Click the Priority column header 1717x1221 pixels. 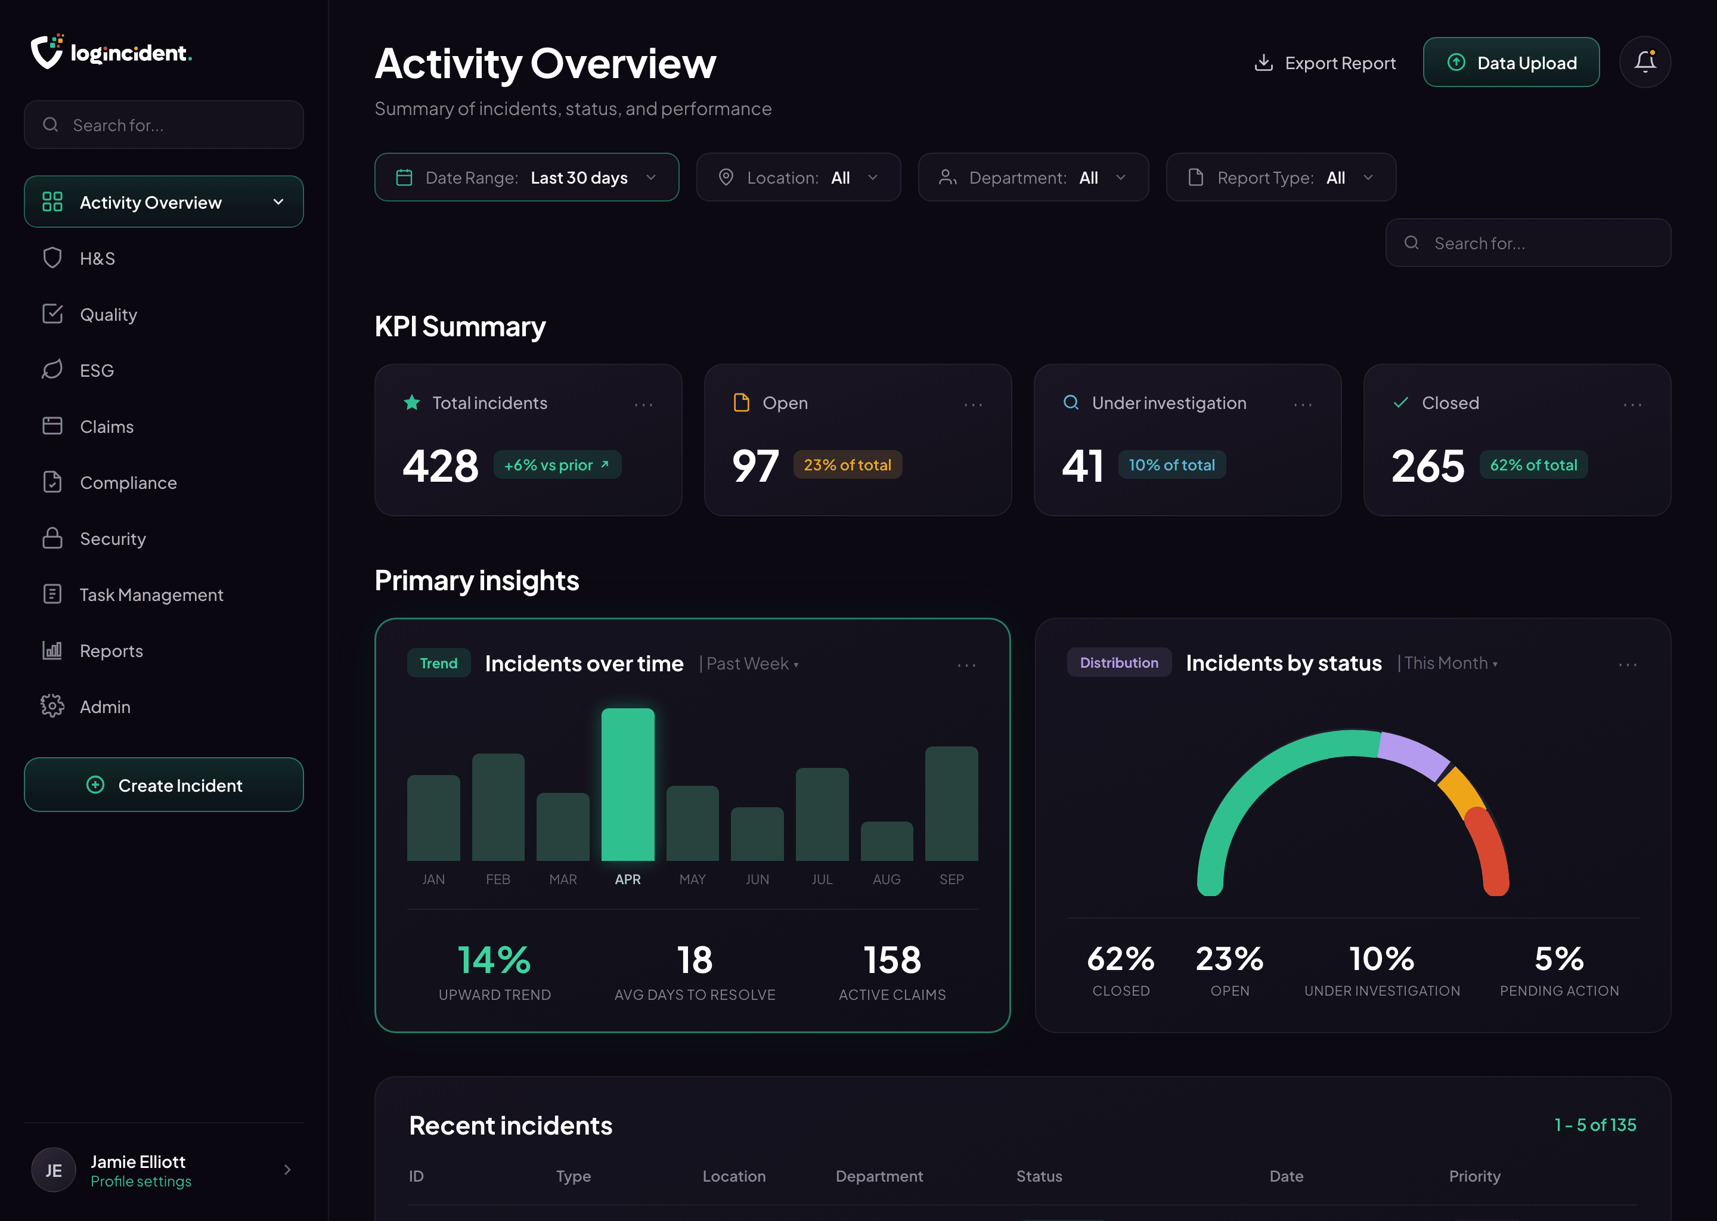[x=1474, y=1176]
